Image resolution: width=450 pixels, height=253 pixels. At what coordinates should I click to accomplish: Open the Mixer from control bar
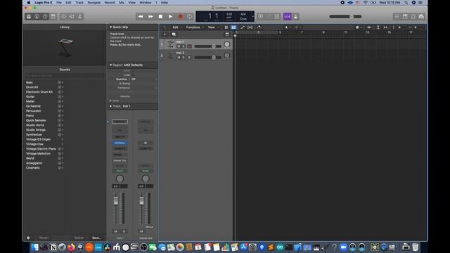[72, 17]
